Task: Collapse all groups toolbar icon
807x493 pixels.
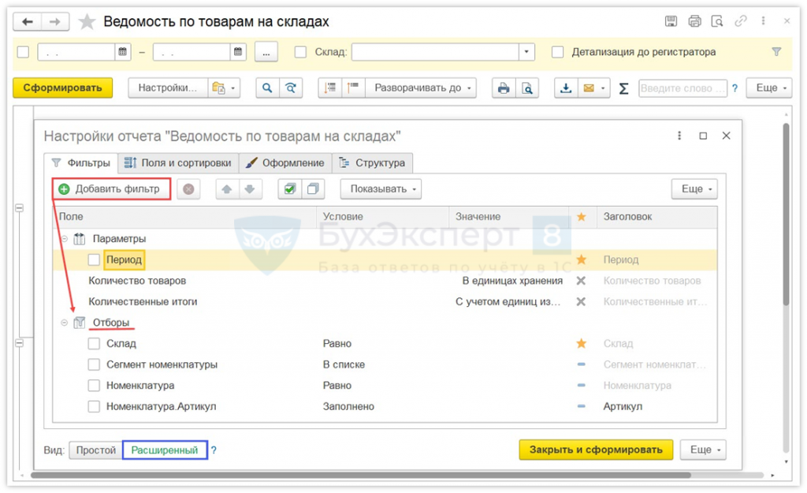Action: tap(330, 88)
